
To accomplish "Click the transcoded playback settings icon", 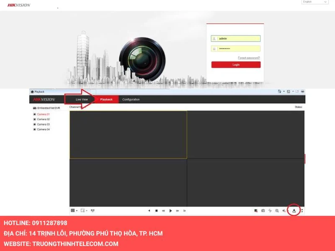I will coord(93,210).
